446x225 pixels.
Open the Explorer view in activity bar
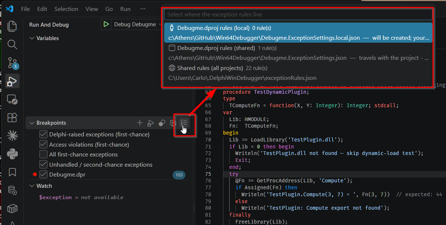12,26
